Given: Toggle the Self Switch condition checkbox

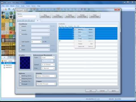Looking at the screenshot, I should pos(20,42).
